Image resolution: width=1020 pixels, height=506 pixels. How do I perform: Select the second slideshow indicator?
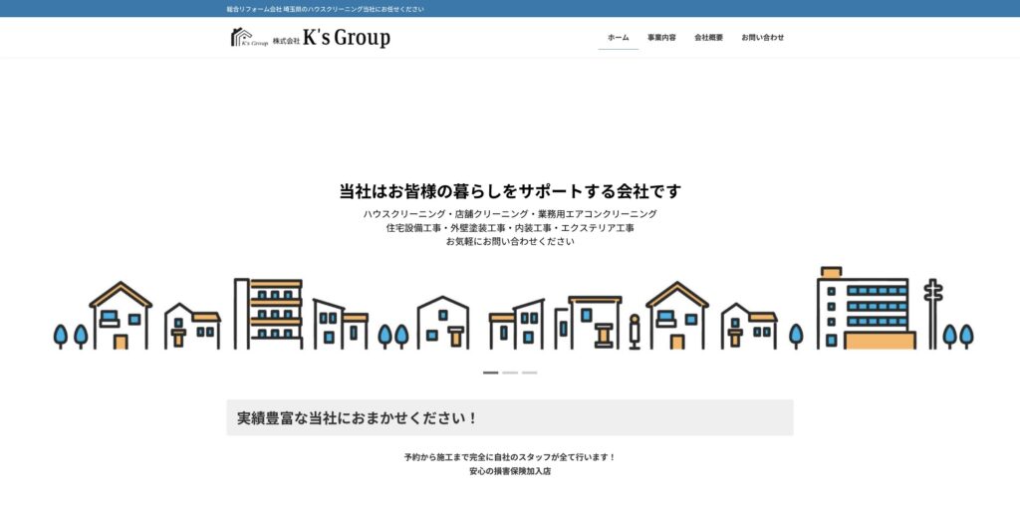click(510, 373)
